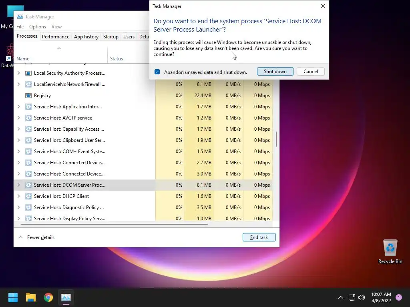Open the View menu
This screenshot has height=307, width=410.
[56, 27]
